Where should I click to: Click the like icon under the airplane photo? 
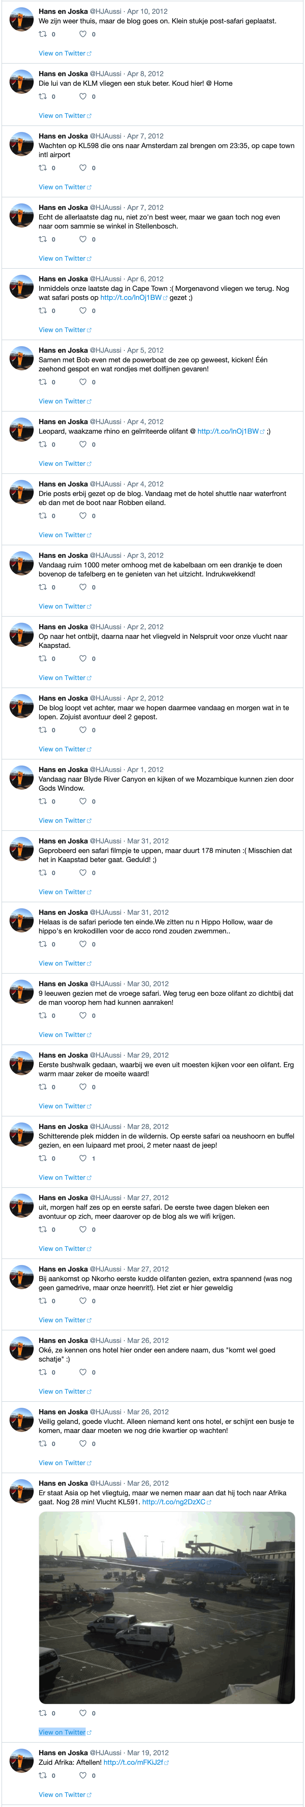(83, 1713)
